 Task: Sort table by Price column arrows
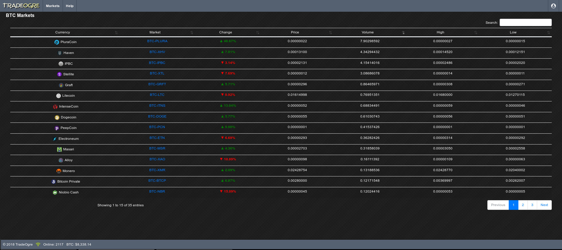(x=330, y=33)
